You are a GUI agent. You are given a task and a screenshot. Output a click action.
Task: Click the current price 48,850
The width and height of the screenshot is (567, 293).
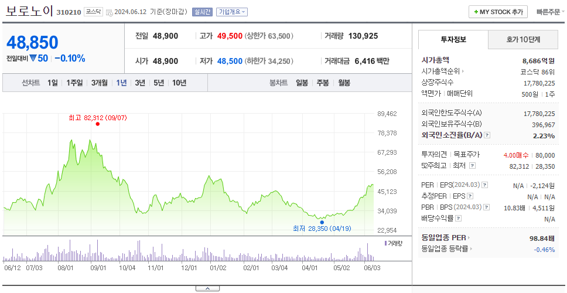pos(33,43)
